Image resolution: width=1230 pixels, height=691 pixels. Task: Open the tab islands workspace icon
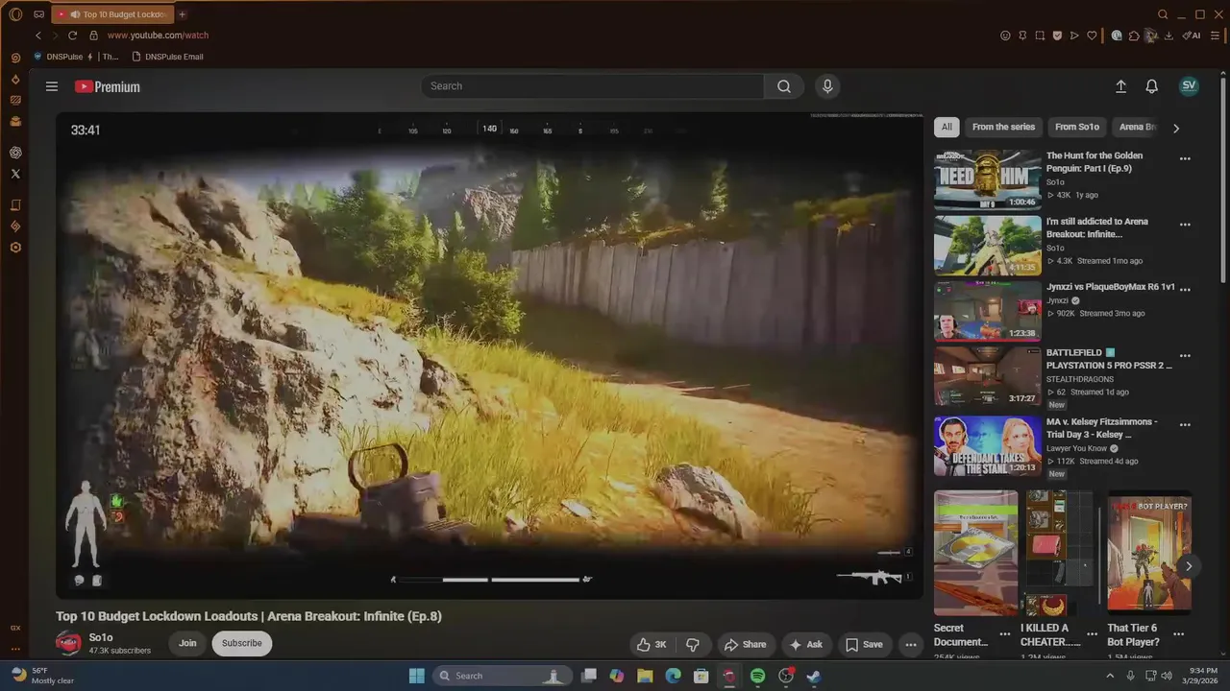coord(39,14)
